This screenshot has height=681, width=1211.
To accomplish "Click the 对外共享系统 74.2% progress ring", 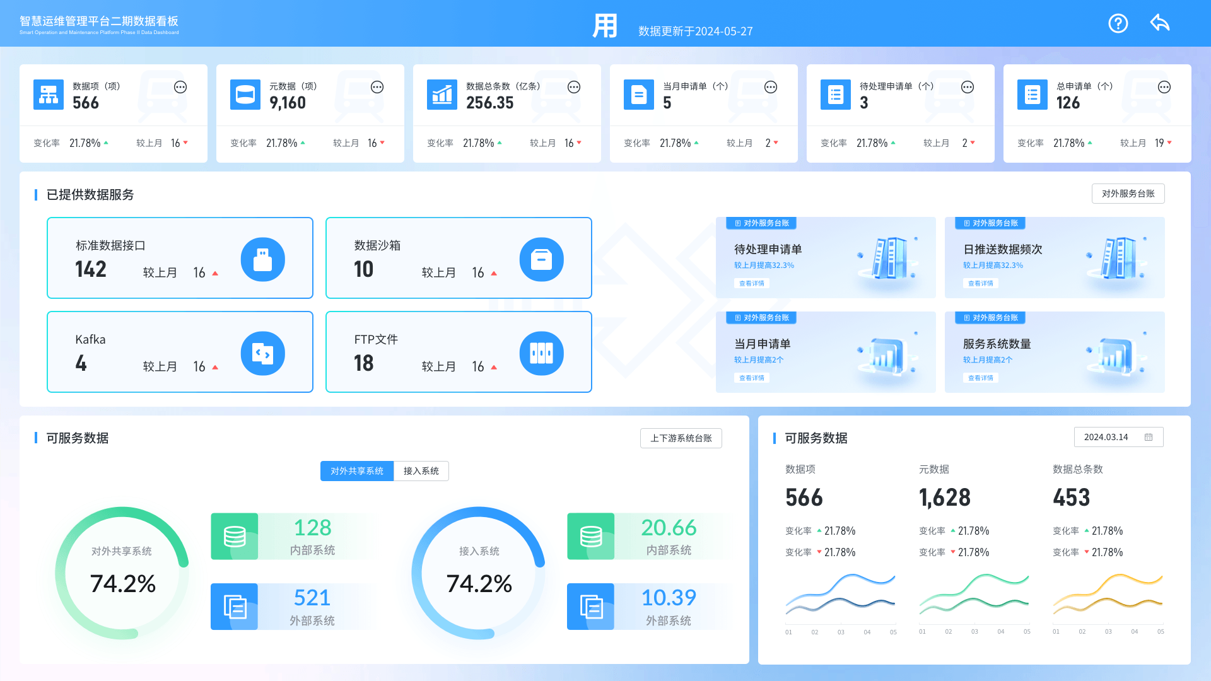I will click(x=122, y=573).
